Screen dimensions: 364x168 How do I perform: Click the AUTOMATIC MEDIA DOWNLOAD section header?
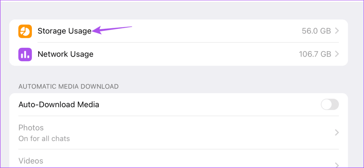(x=68, y=86)
